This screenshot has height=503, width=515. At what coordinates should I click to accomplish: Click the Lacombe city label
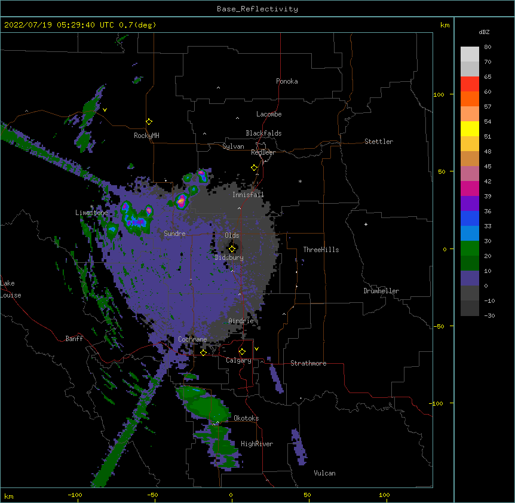[269, 114]
